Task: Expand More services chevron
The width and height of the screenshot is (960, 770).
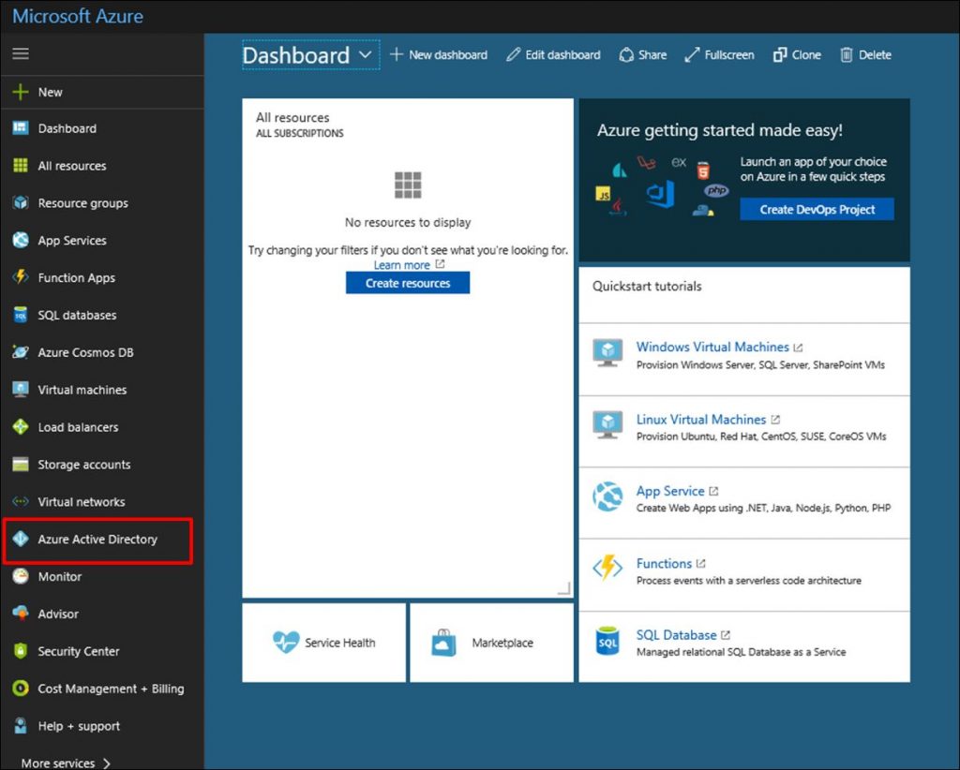Action: [107, 763]
